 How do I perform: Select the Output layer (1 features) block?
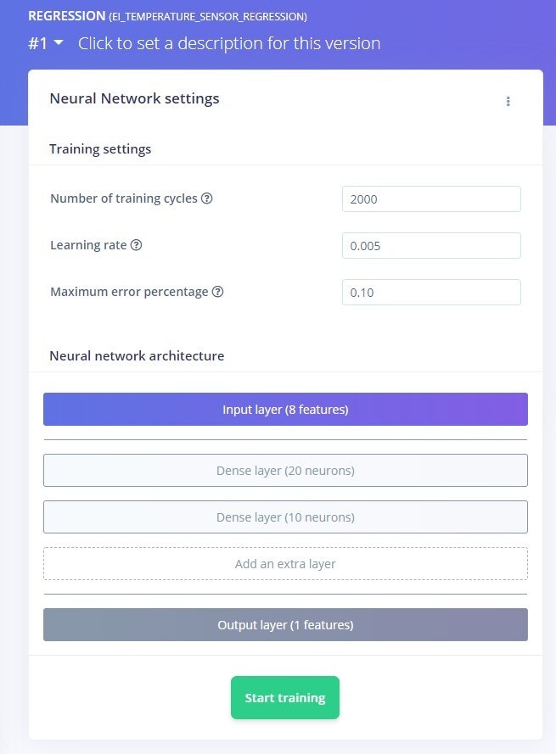285,624
